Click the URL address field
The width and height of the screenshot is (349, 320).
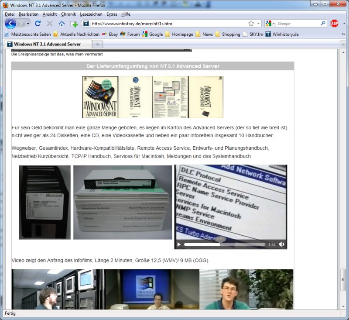tap(169, 24)
